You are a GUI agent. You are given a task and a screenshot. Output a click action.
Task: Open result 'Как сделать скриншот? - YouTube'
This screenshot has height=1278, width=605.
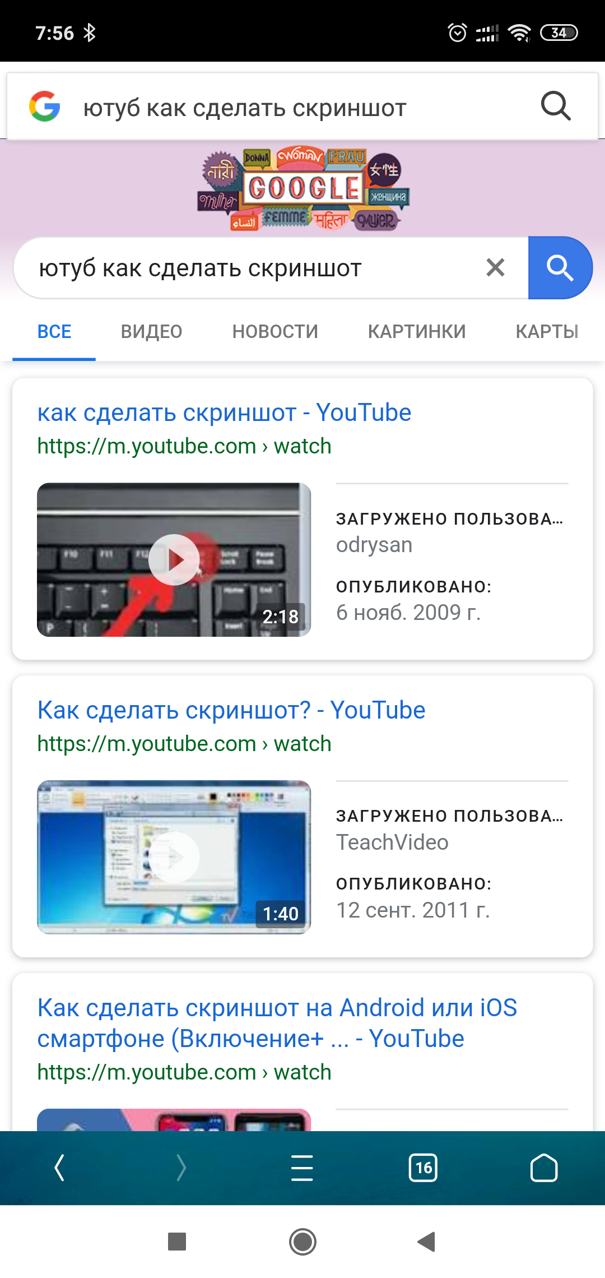[x=231, y=710]
